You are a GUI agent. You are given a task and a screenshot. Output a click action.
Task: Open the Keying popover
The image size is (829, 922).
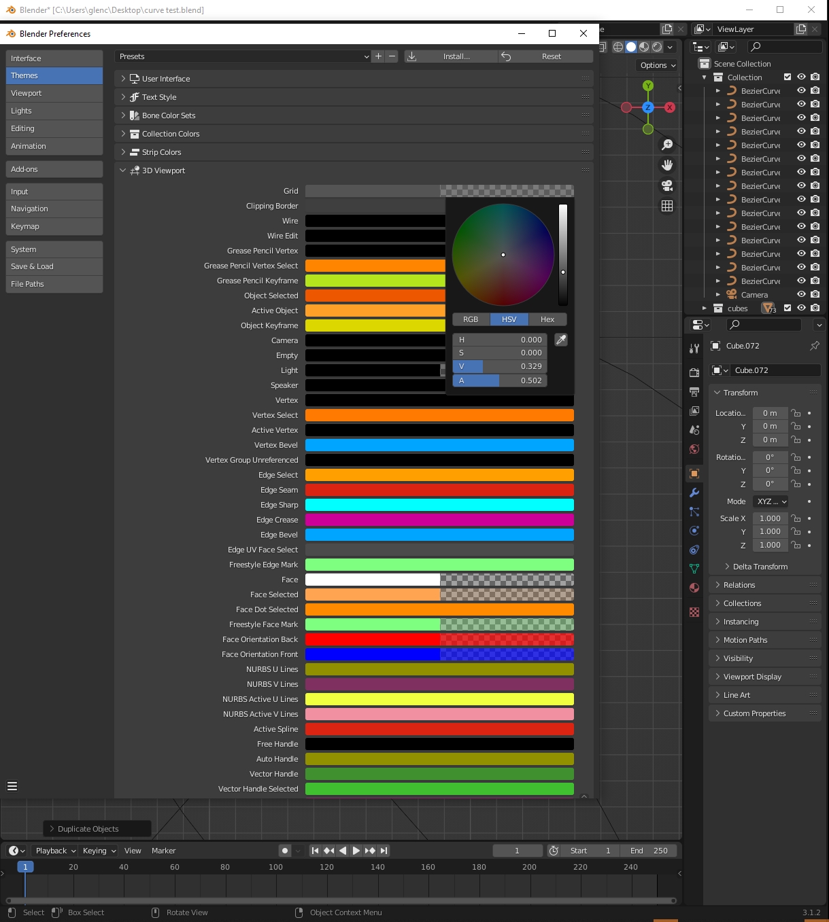pyautogui.click(x=99, y=851)
